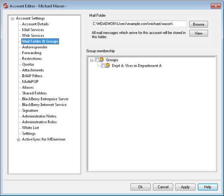
Task: Close the Account Editor window
Action: 216,6
